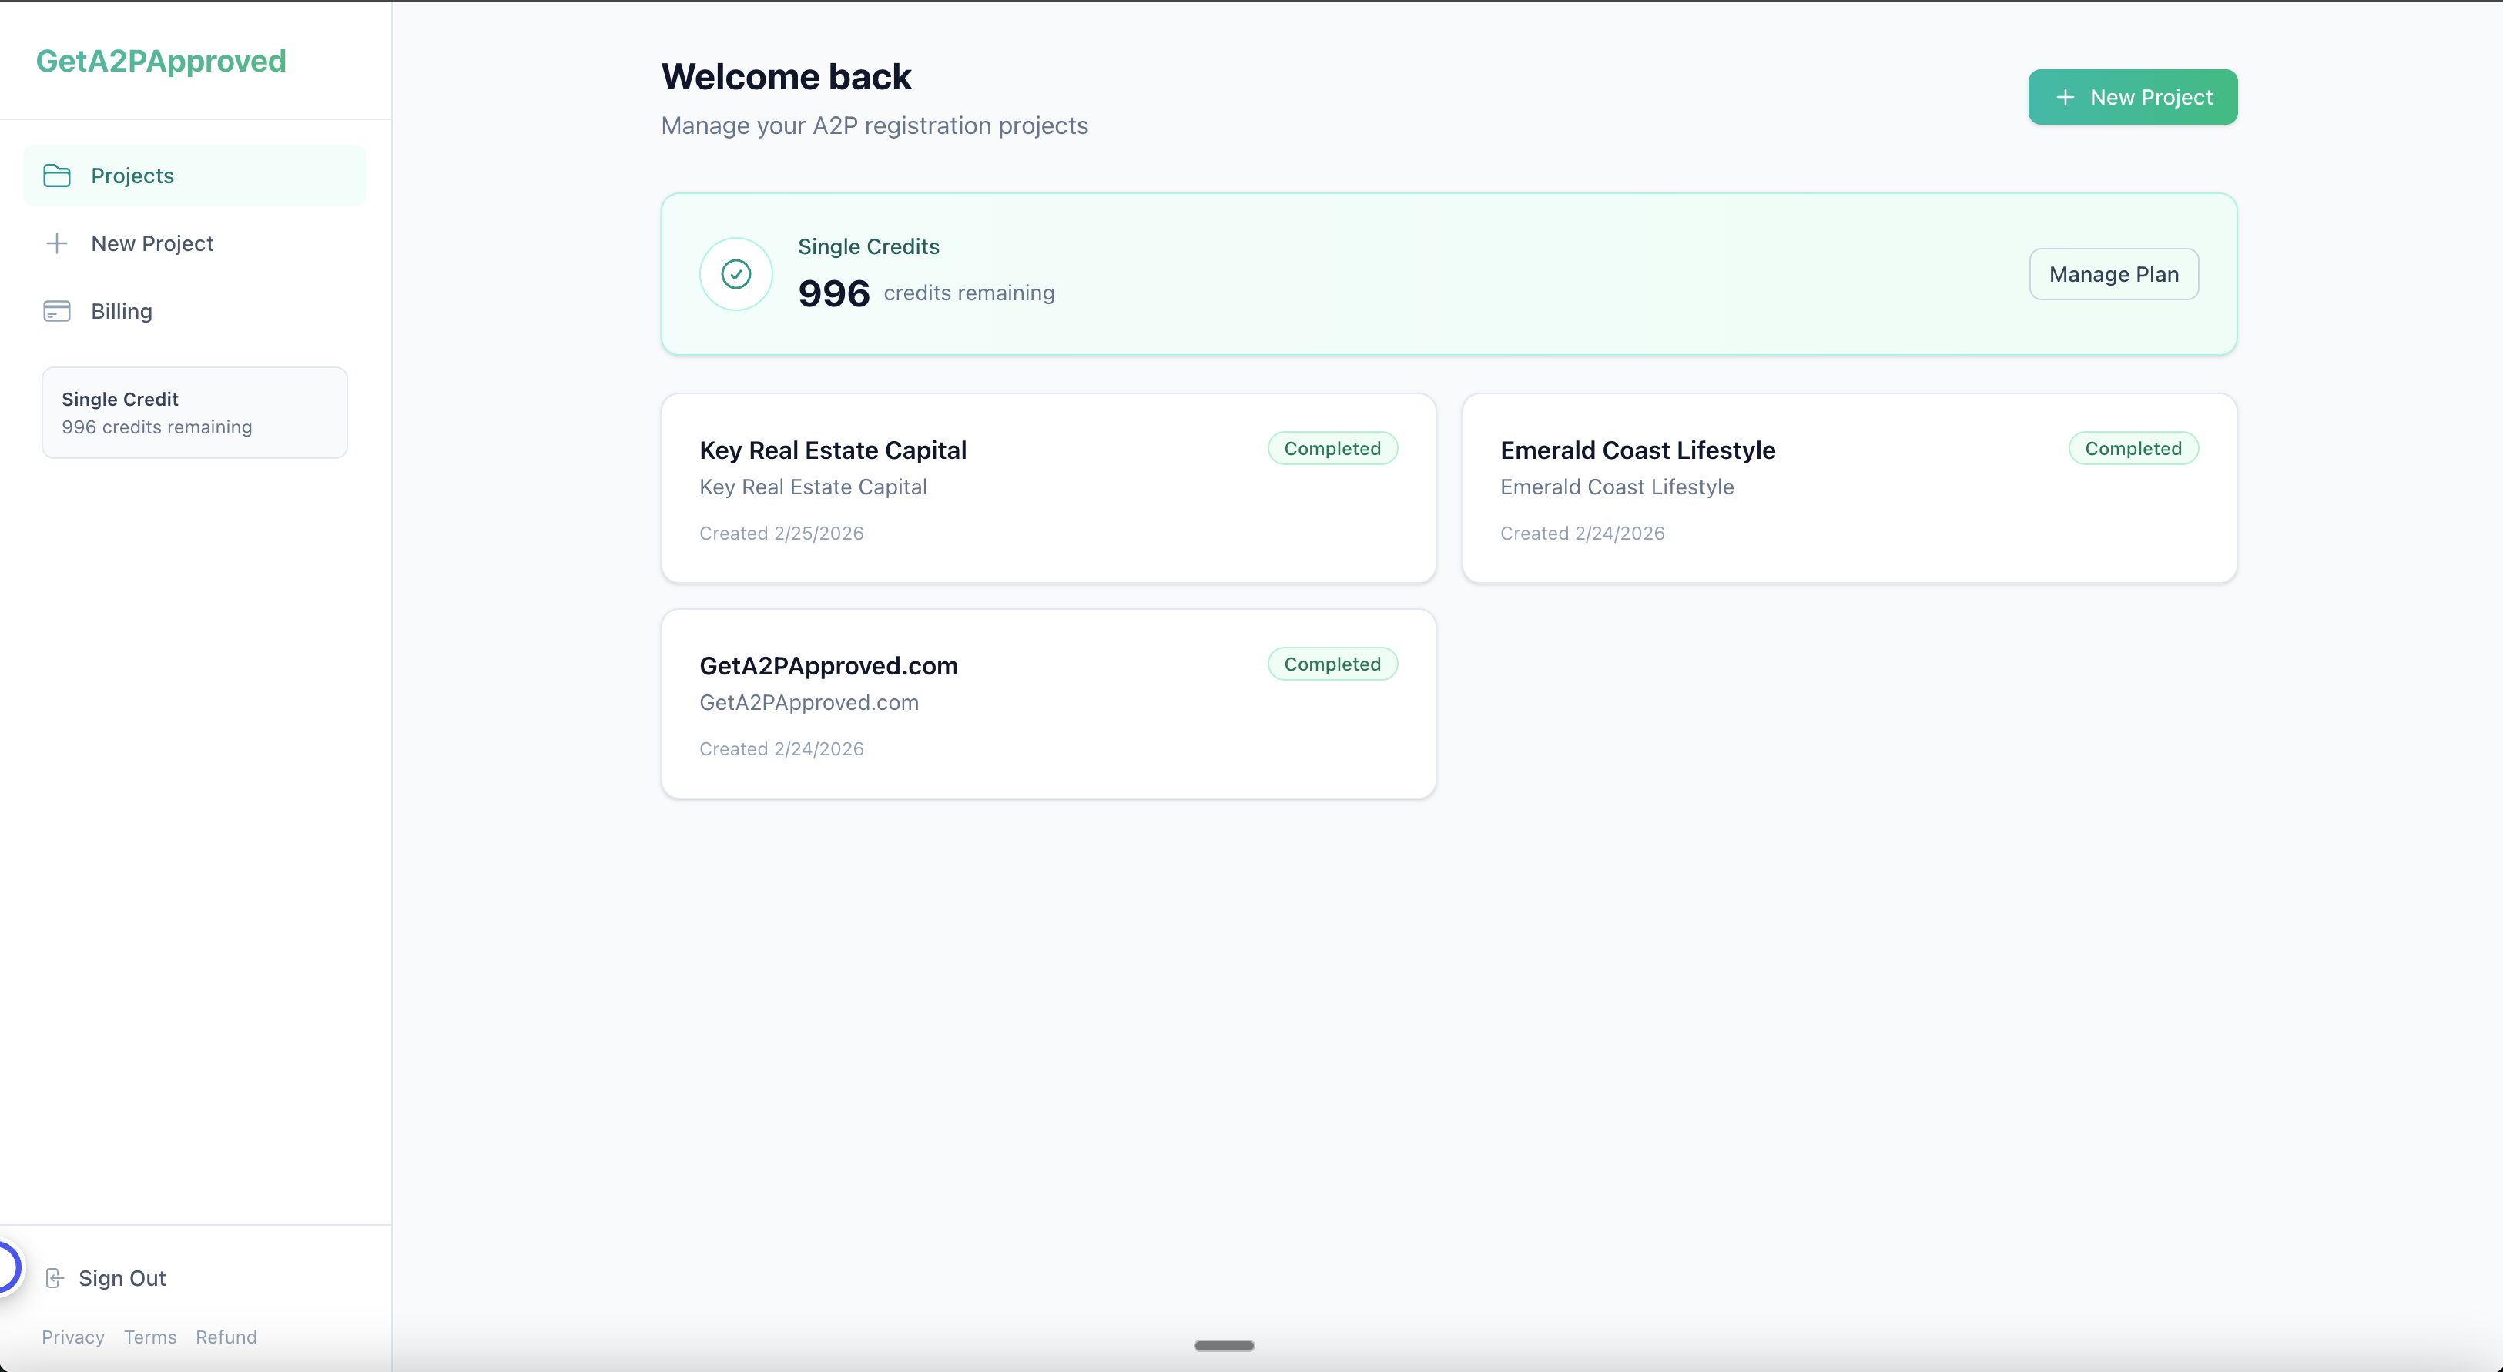Open the Privacy link

coord(73,1337)
